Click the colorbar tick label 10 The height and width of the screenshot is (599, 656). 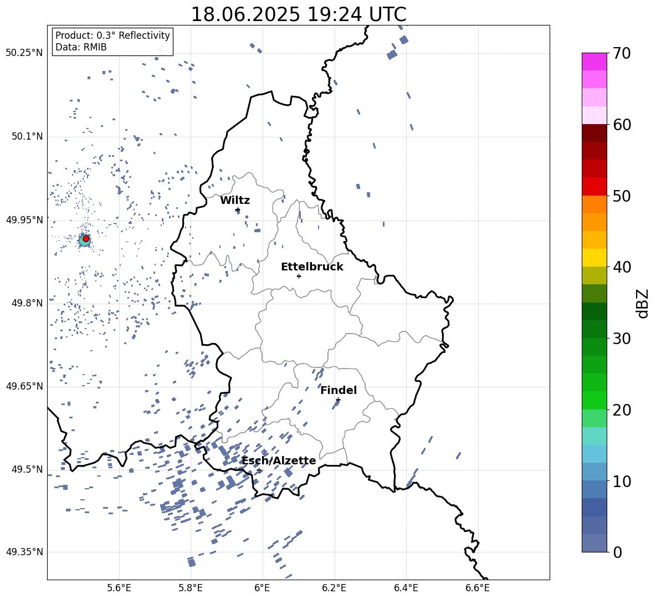(x=622, y=481)
